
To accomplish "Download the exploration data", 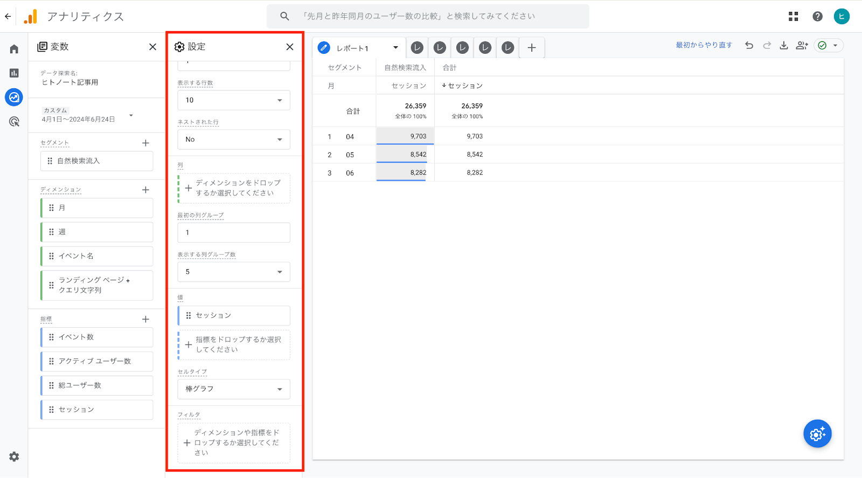I will click(784, 45).
